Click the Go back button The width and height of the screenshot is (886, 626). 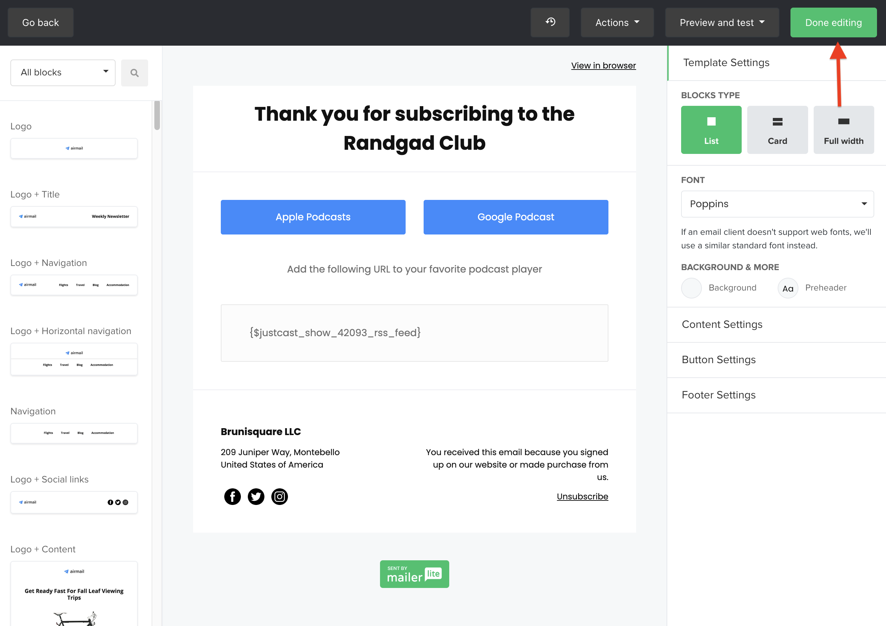[40, 22]
